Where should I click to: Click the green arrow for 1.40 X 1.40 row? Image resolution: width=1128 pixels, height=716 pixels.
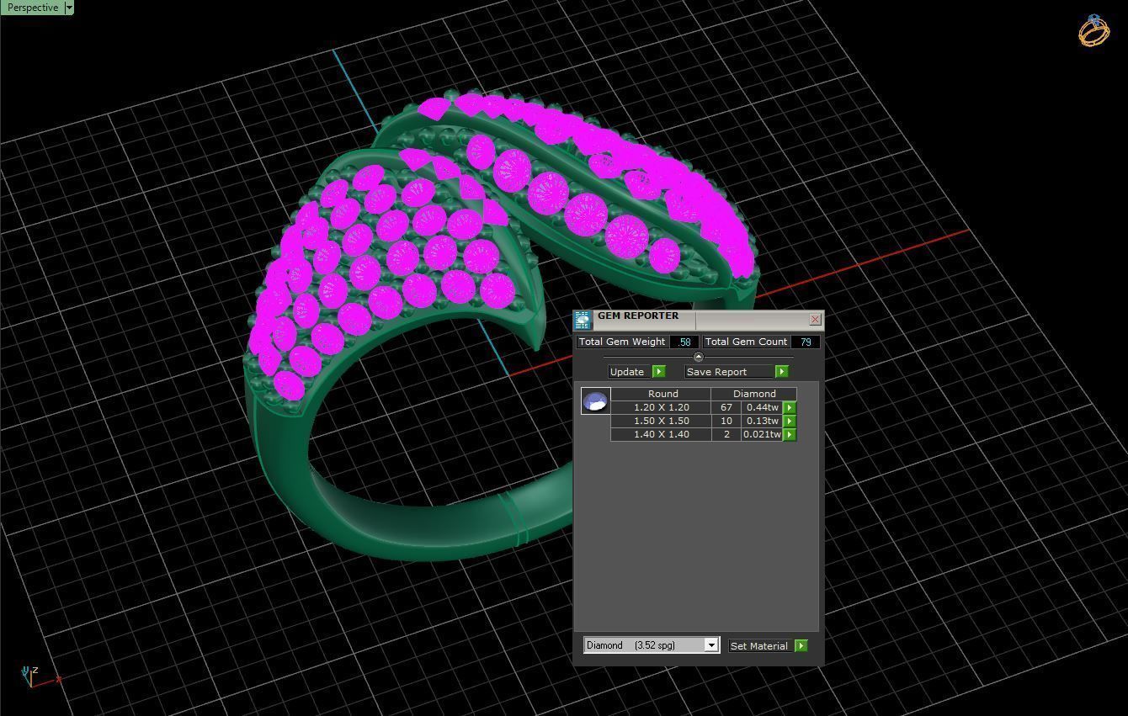coord(790,434)
